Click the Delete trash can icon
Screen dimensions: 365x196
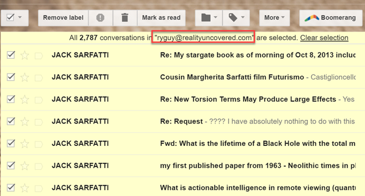coord(125,17)
